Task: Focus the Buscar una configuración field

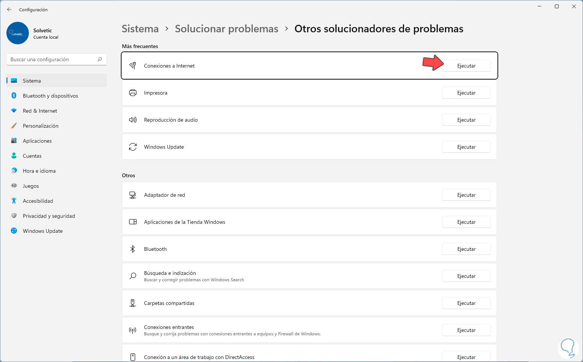Action: 53,59
